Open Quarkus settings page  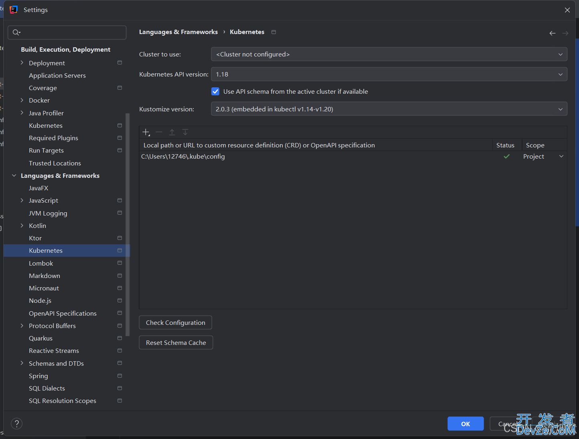(x=40, y=338)
